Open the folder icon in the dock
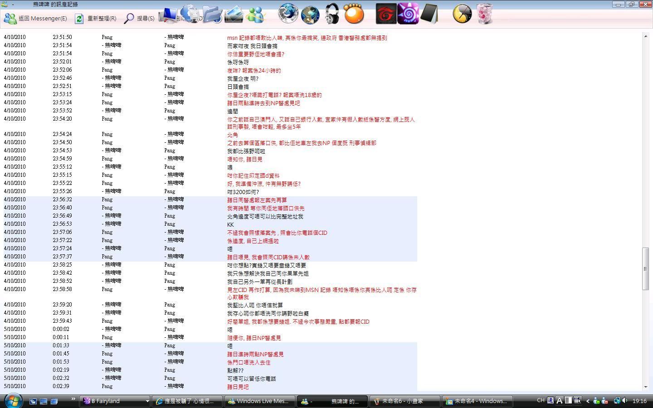This screenshot has width=653, height=408. (212, 14)
